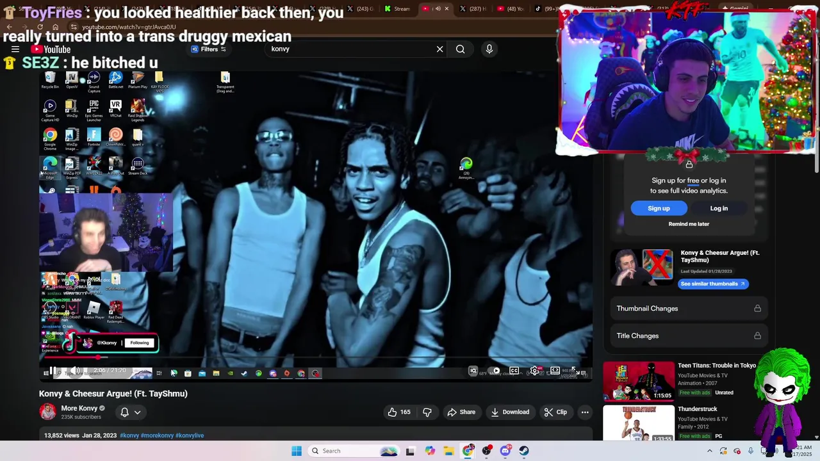Click vidIQ Log in button
The image size is (820, 461).
click(719, 208)
